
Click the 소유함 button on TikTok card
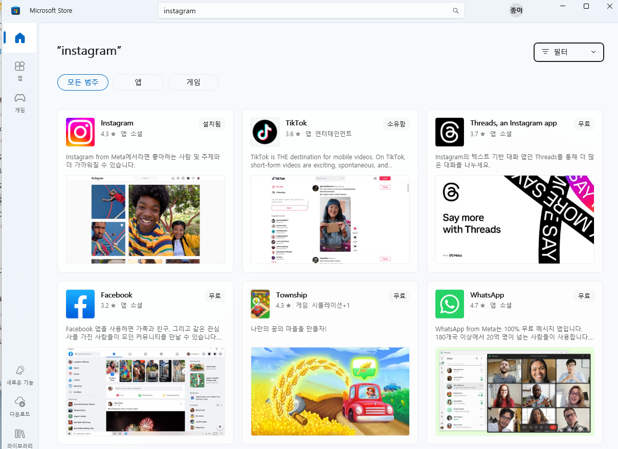click(396, 124)
